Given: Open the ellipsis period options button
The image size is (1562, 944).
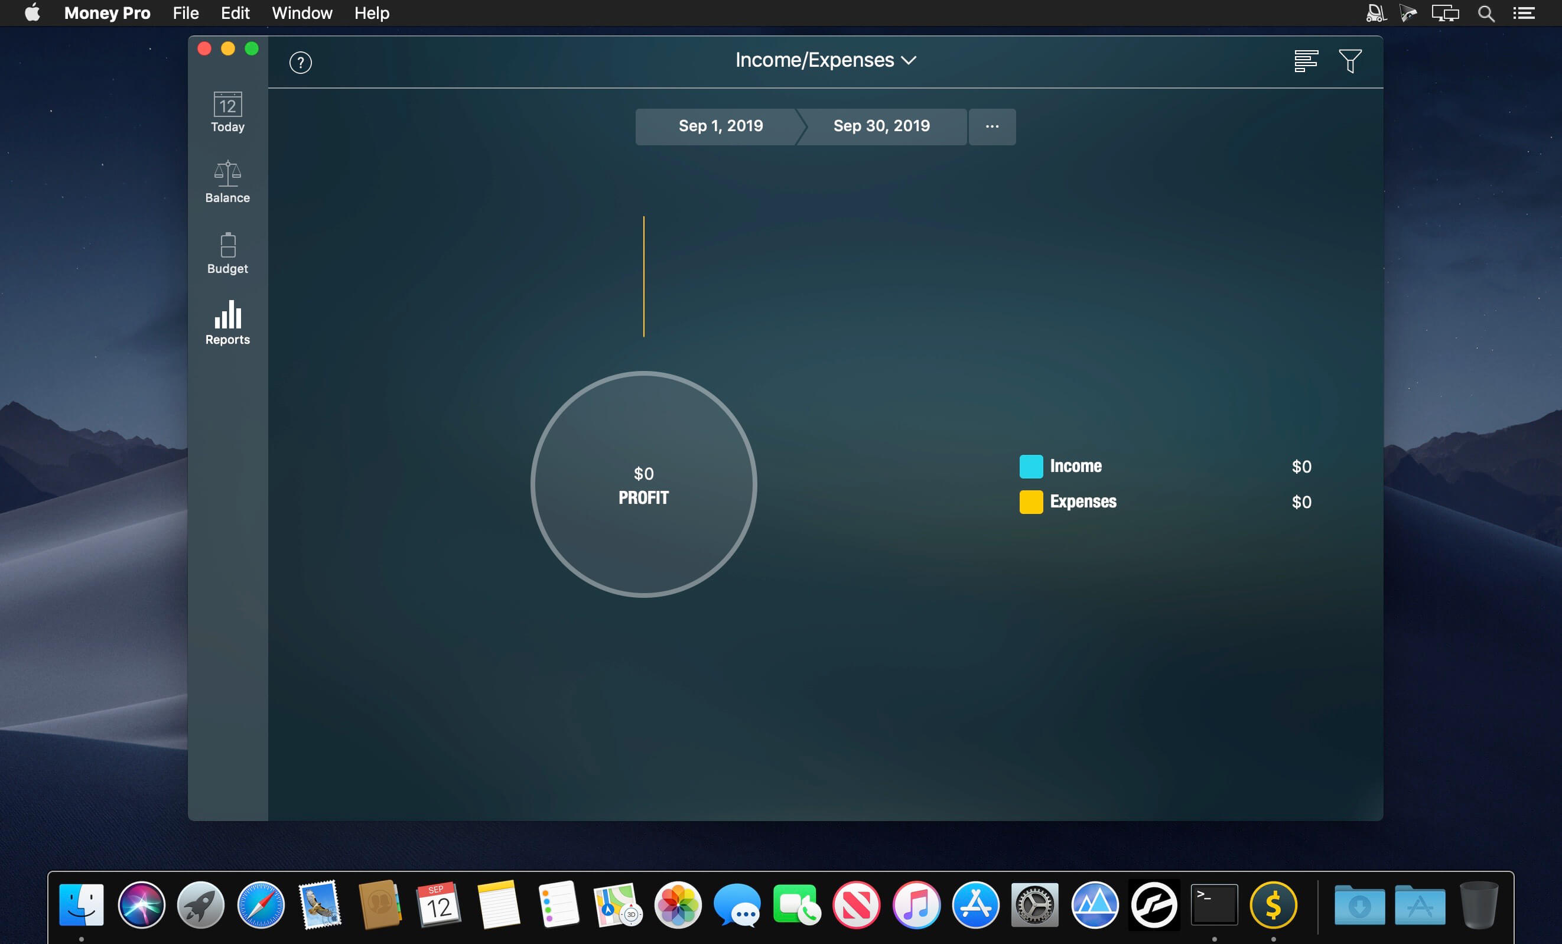Looking at the screenshot, I should pos(992,127).
